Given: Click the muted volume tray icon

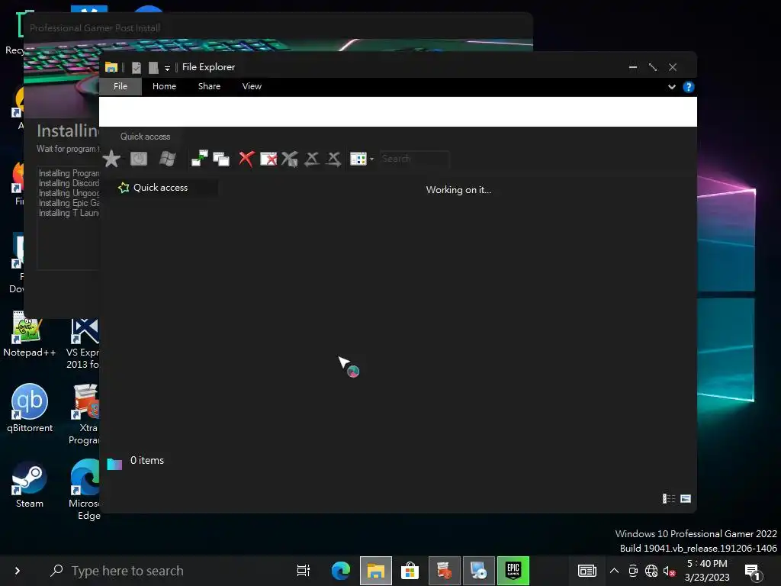Looking at the screenshot, I should tap(670, 571).
